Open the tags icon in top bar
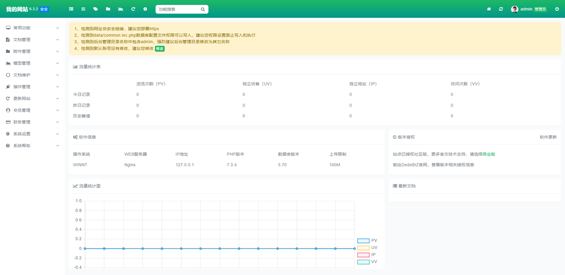The image size is (565, 275). [x=96, y=9]
